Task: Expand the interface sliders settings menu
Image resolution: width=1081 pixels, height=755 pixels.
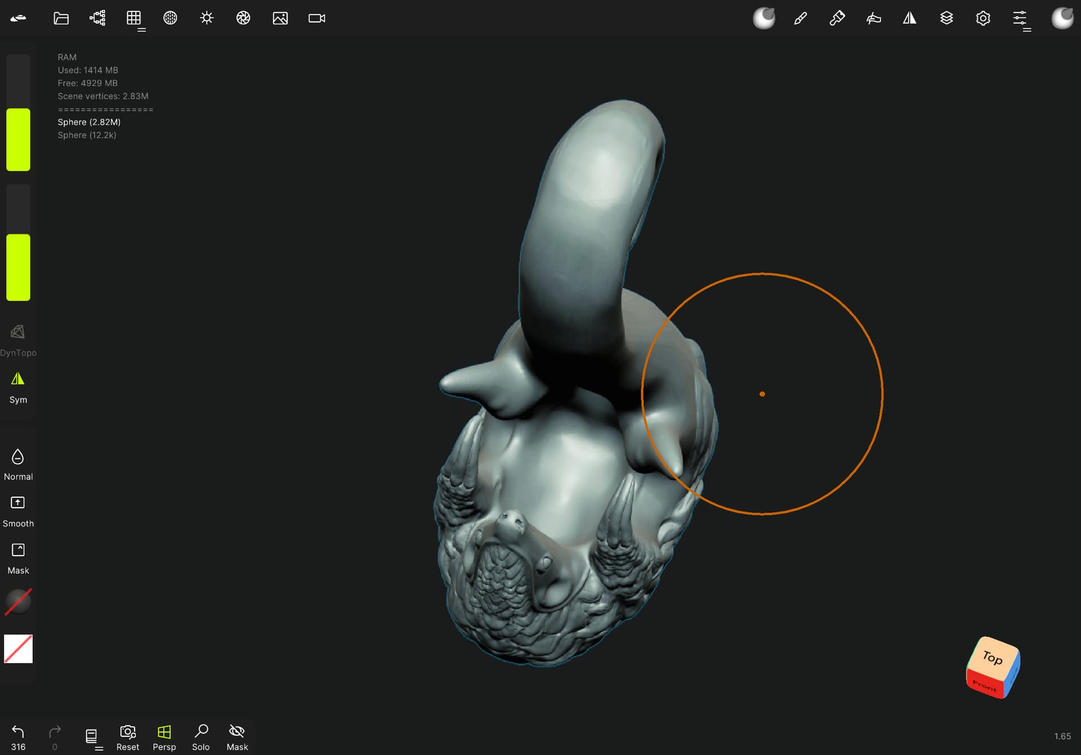Action: [1020, 18]
